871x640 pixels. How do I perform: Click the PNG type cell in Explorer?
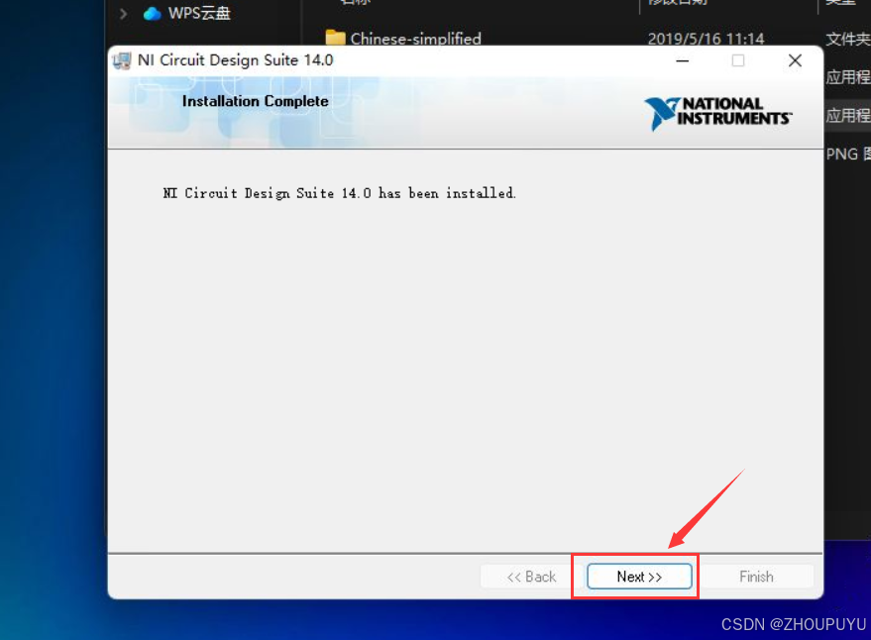coord(847,154)
